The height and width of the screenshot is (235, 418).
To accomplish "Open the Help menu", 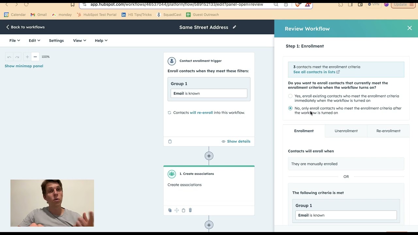I will 101,40.
